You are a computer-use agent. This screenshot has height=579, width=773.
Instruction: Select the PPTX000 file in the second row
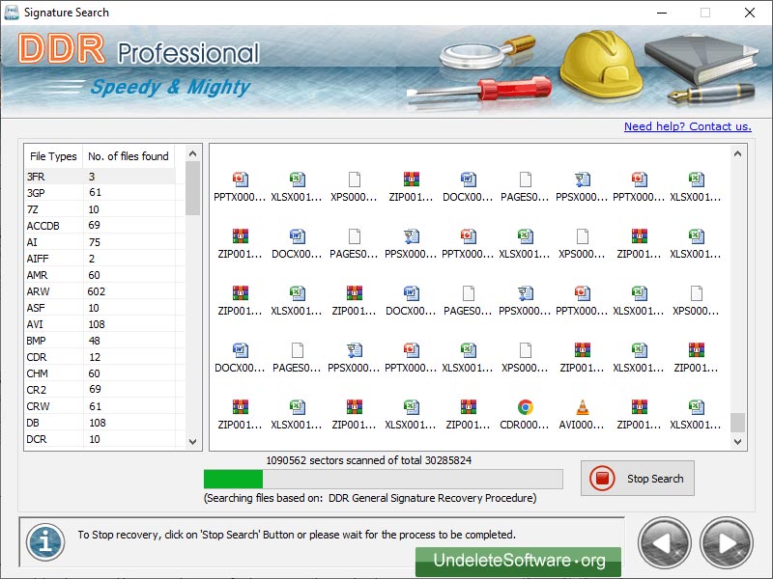468,244
